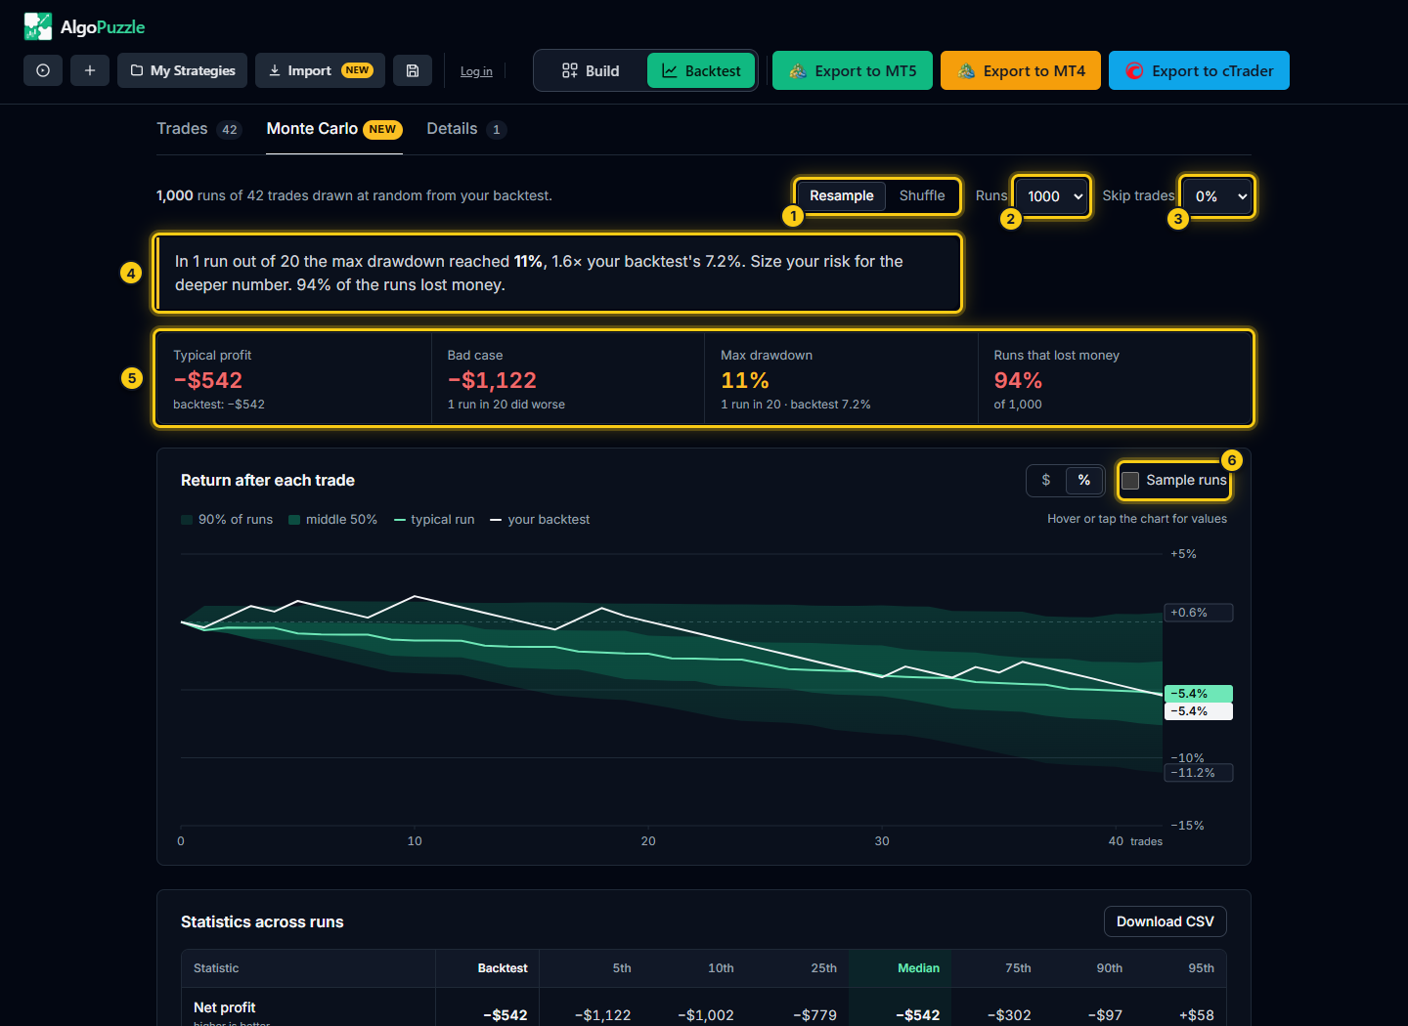1408x1026 pixels.
Task: Select the Monte Carlo tab
Action: [334, 129]
